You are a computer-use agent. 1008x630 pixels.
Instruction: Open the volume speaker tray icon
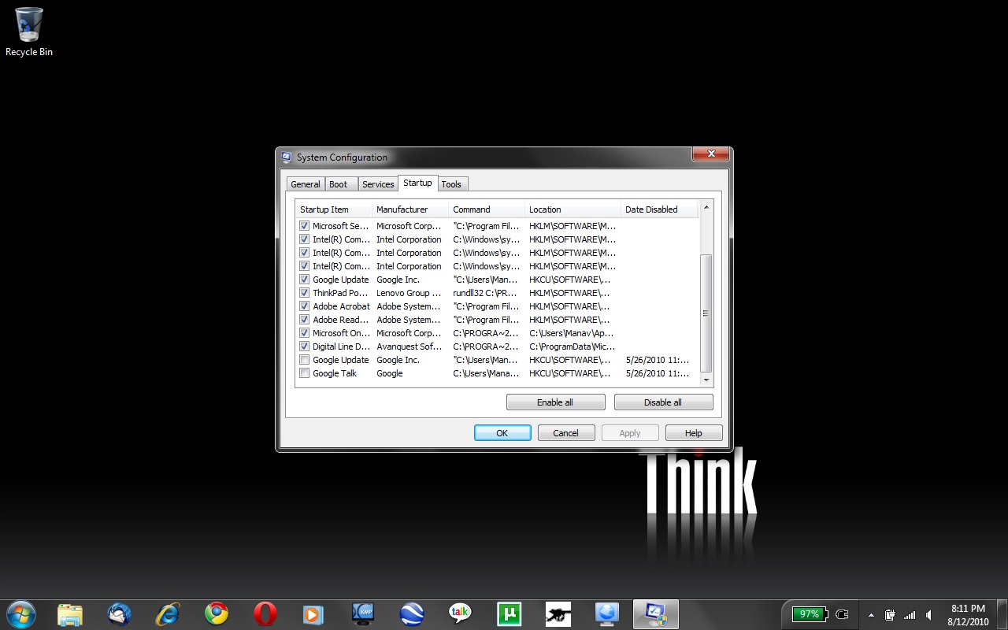[x=930, y=615]
